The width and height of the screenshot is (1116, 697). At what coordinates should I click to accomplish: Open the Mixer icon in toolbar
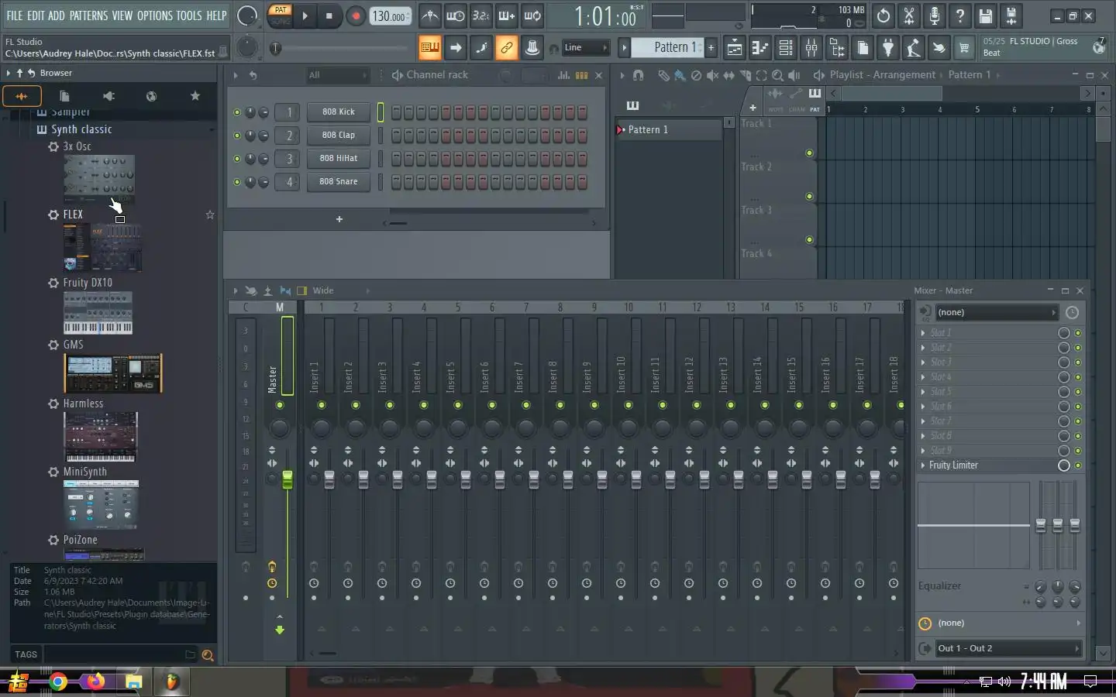(811, 48)
